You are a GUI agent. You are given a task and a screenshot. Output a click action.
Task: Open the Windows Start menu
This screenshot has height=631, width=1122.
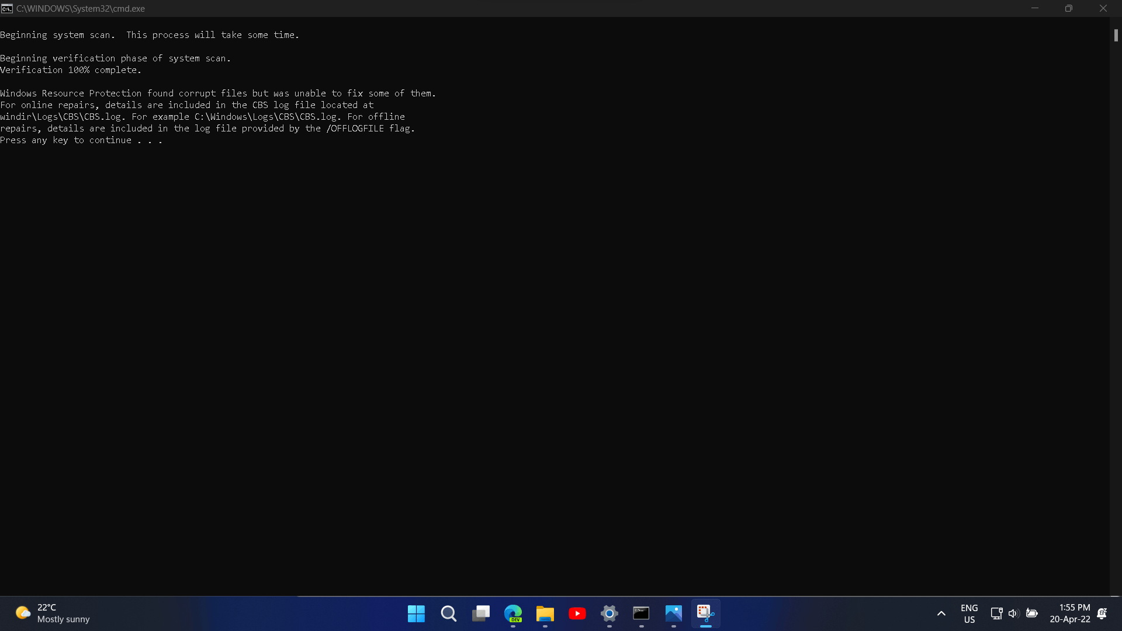[x=416, y=613]
